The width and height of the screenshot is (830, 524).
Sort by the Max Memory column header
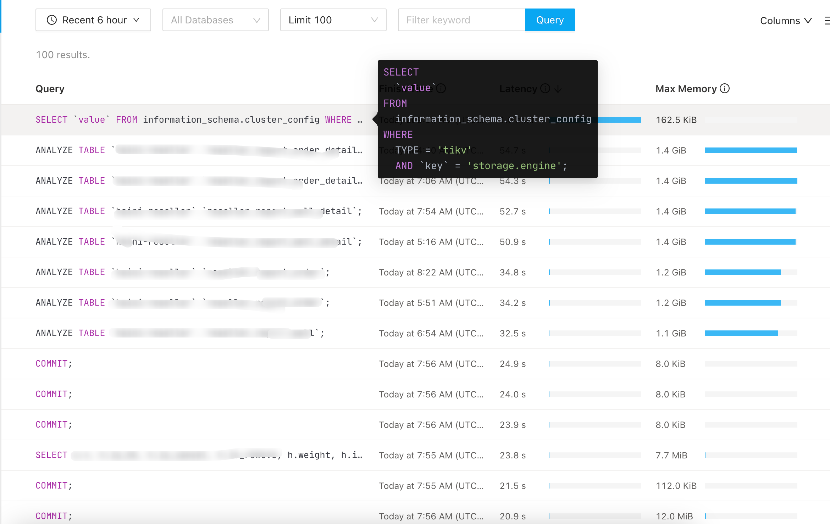coord(686,89)
